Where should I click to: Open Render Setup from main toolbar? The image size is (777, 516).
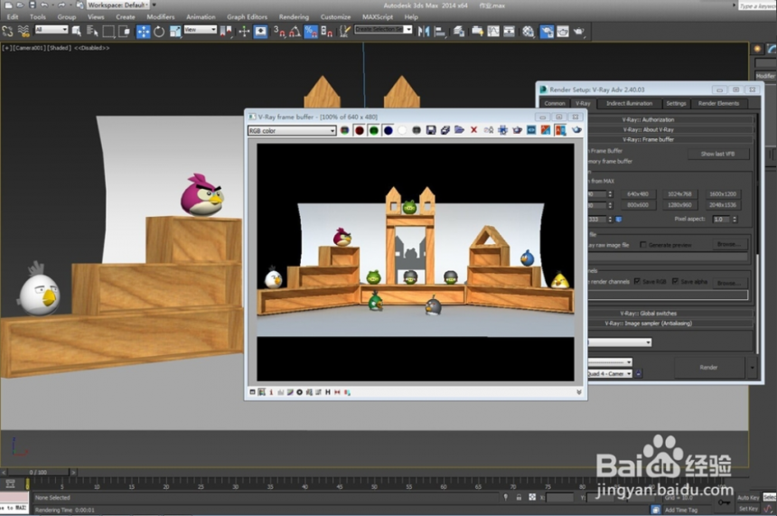point(546,32)
